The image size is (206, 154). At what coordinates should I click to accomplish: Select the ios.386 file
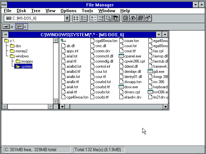coord(156,82)
